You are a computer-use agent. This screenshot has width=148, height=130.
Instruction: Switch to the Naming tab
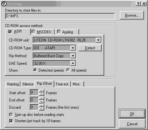click(13, 84)
